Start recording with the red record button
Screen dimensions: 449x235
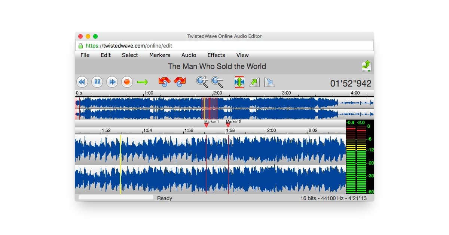(127, 82)
